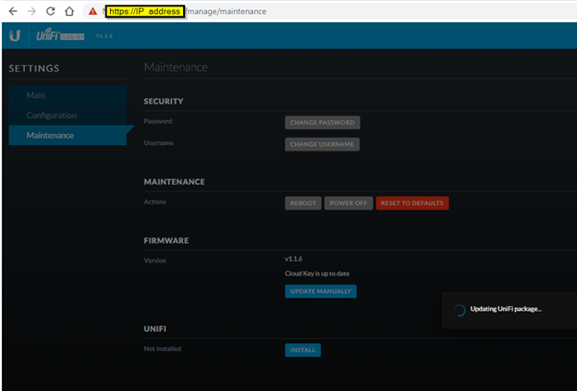Image resolution: width=577 pixels, height=391 pixels.
Task: Click the browser forward arrow
Action: [31, 11]
